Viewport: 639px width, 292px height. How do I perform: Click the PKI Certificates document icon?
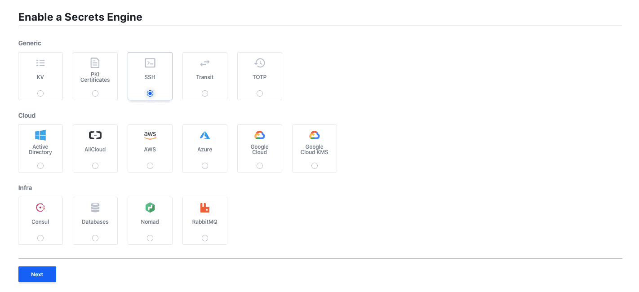click(x=95, y=62)
